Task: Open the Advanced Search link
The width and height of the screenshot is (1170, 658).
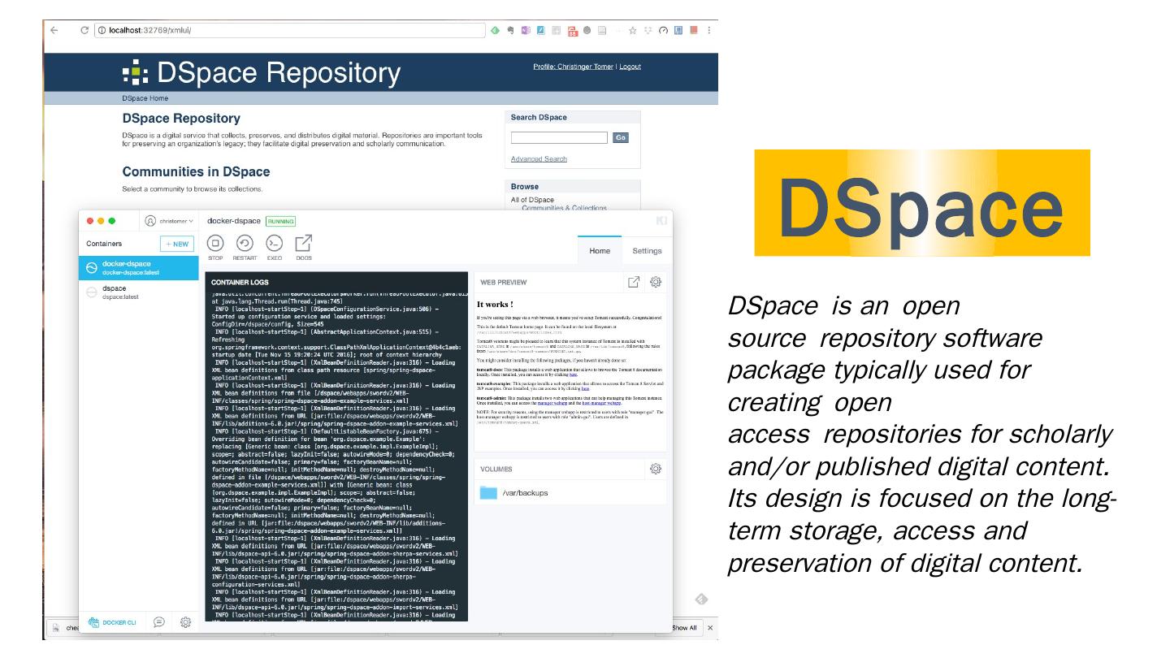Action: [x=539, y=159]
